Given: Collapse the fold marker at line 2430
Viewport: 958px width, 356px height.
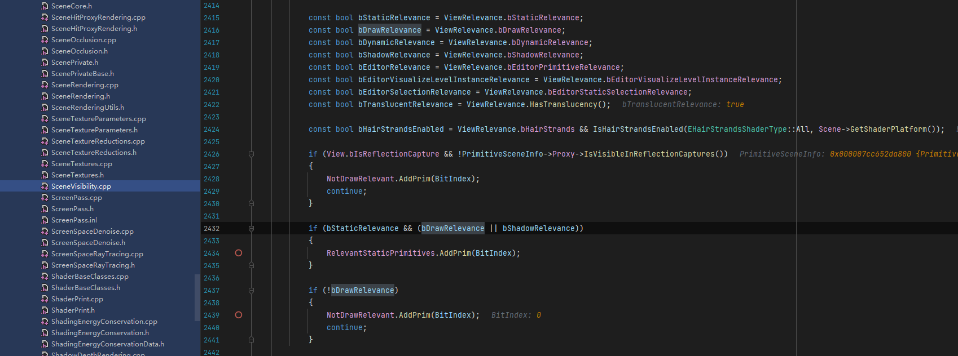Looking at the screenshot, I should (251, 203).
